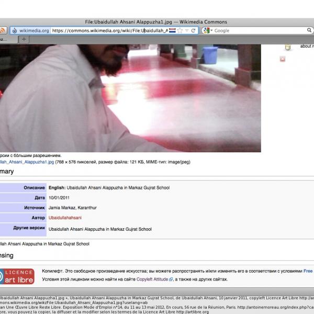Click the Другие версии label cell
Image resolution: width=314 pixels, height=314 pixels.
click(23, 230)
